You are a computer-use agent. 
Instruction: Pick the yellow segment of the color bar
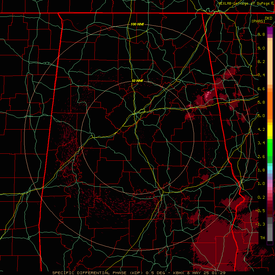270,131
